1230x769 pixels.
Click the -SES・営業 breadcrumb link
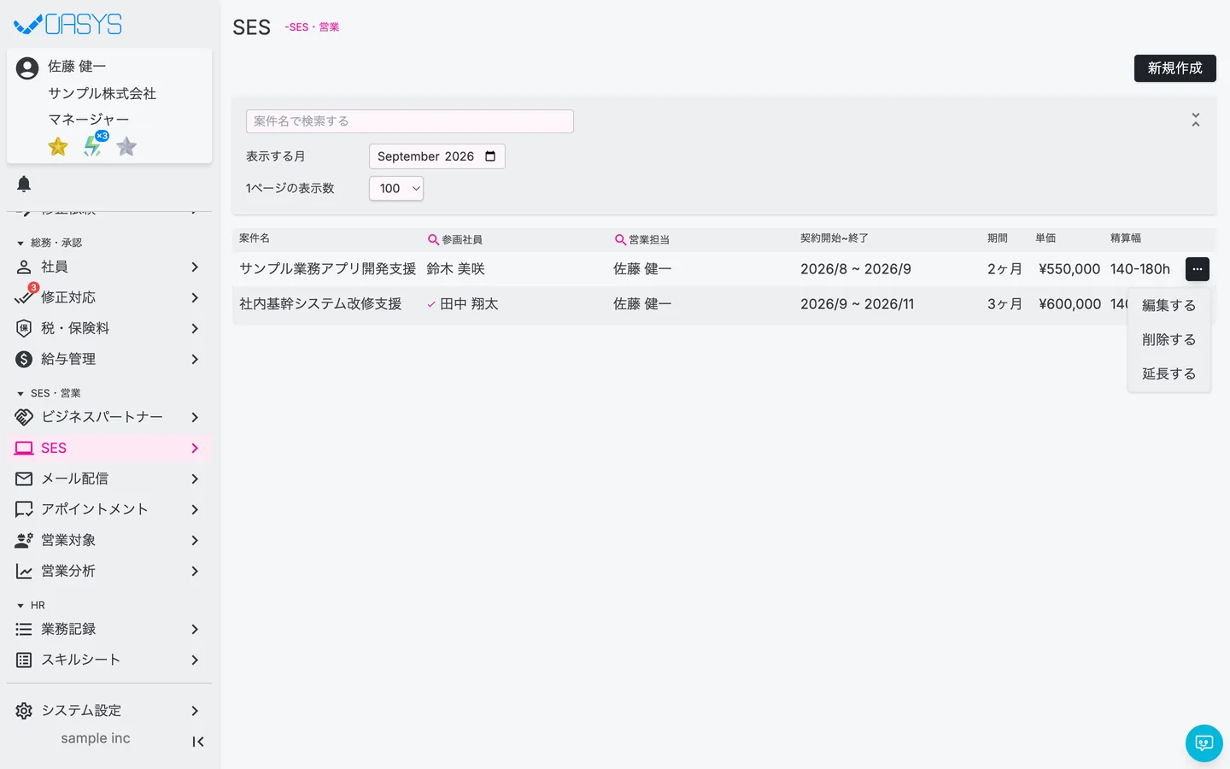(312, 27)
